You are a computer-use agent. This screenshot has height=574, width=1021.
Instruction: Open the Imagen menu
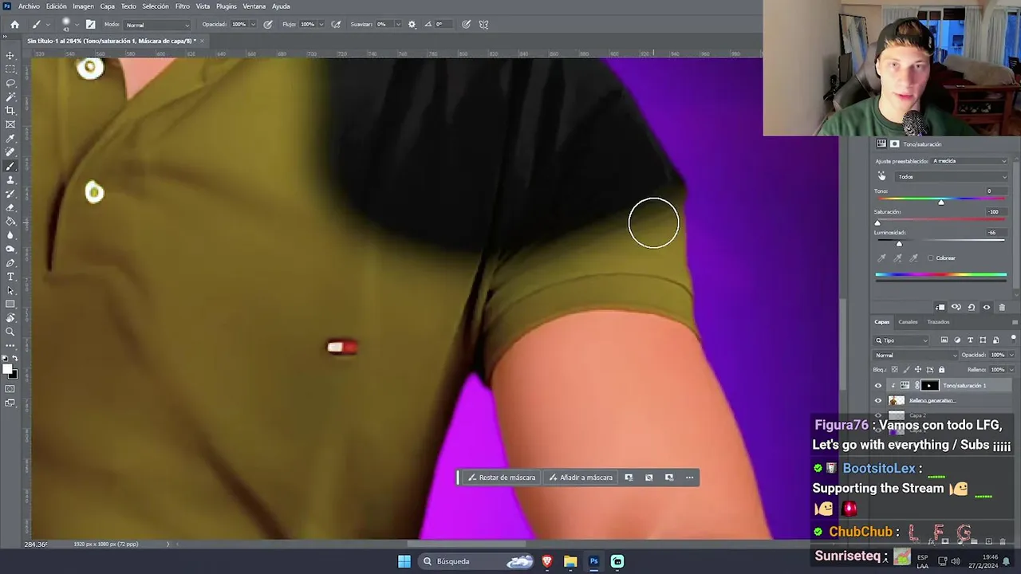(x=83, y=6)
